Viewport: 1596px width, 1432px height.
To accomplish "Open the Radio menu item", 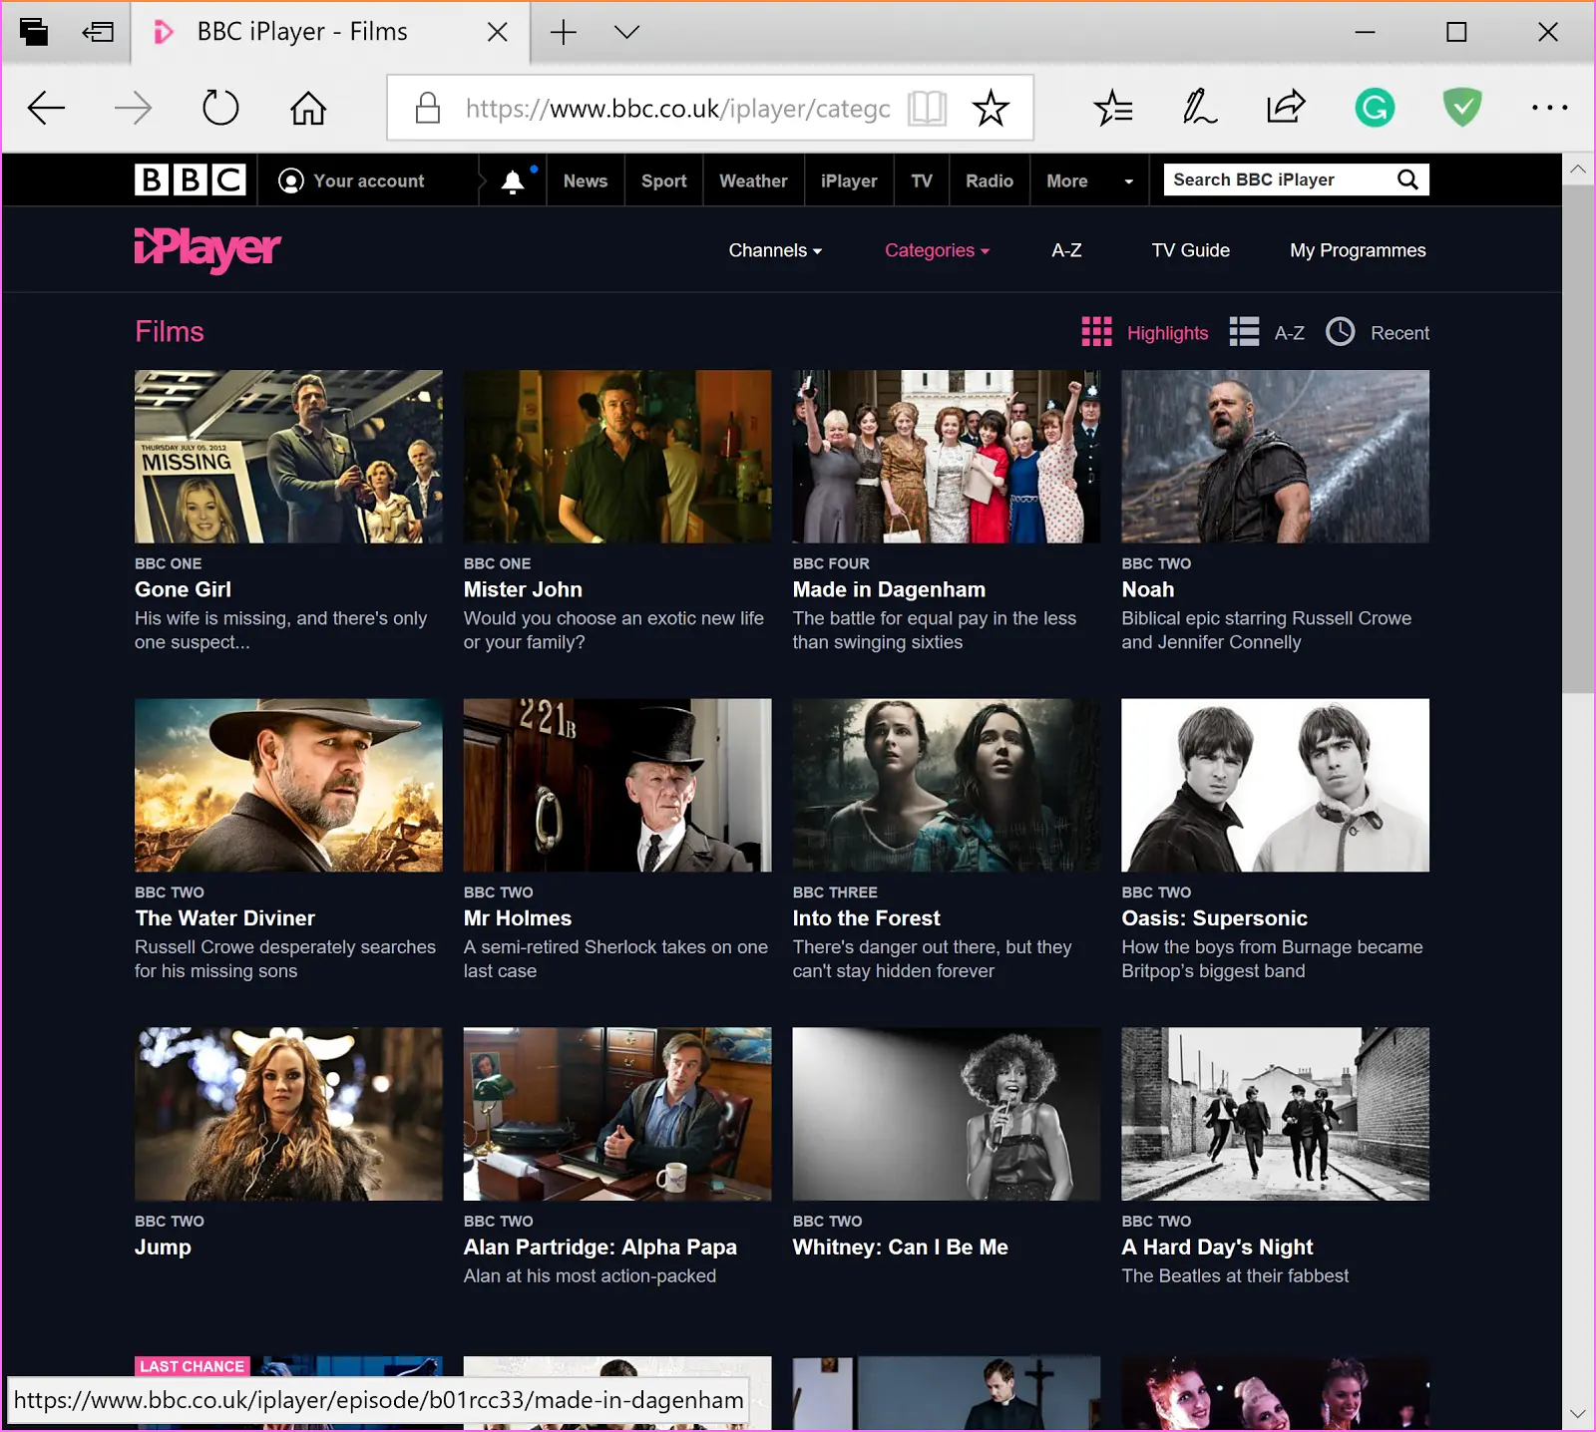I will (x=990, y=180).
